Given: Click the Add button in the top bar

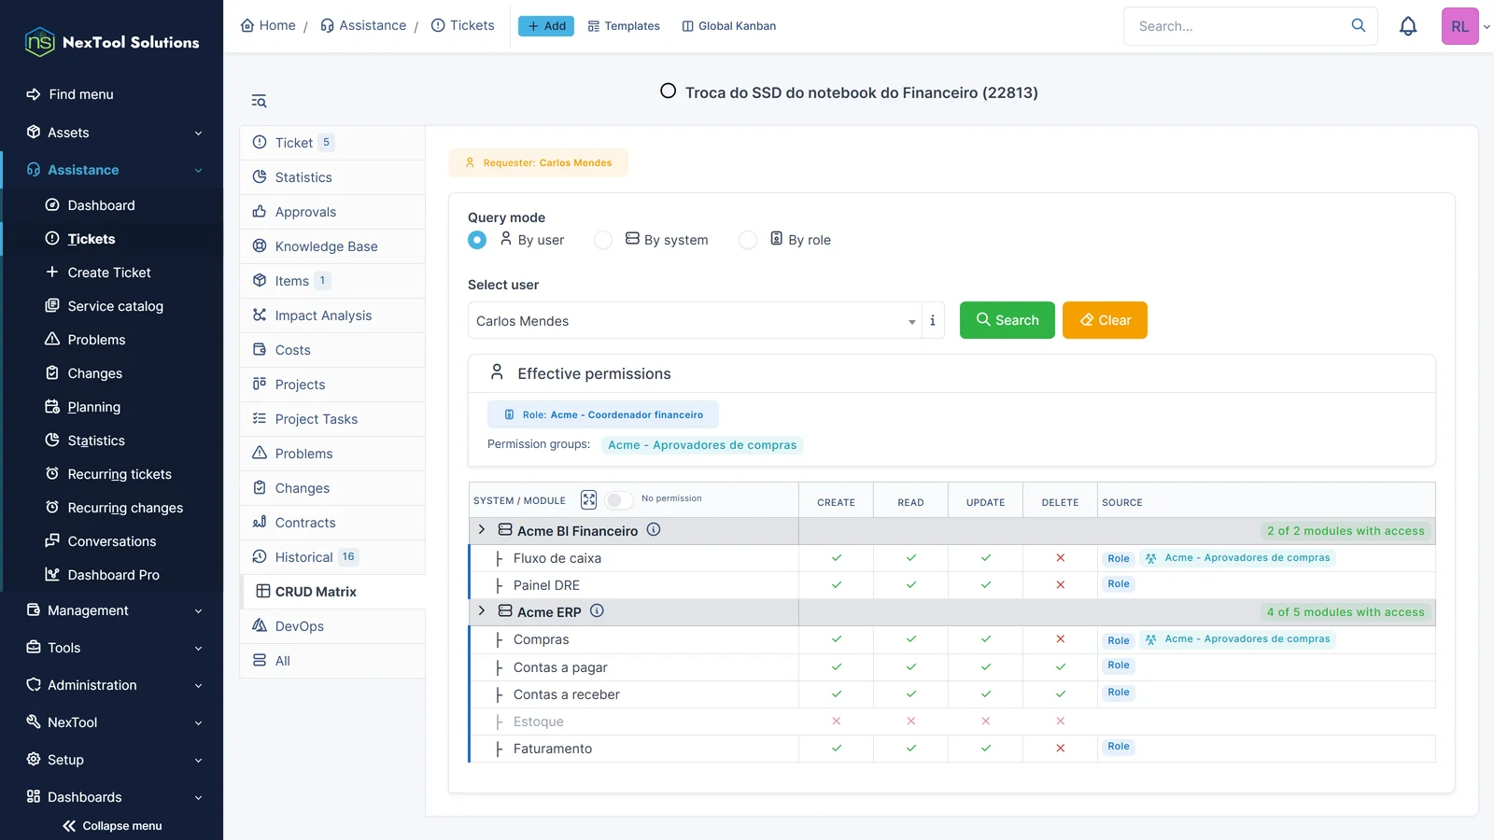Looking at the screenshot, I should pyautogui.click(x=546, y=26).
